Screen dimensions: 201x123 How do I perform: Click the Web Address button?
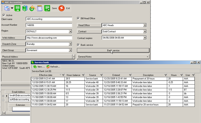(13, 38)
